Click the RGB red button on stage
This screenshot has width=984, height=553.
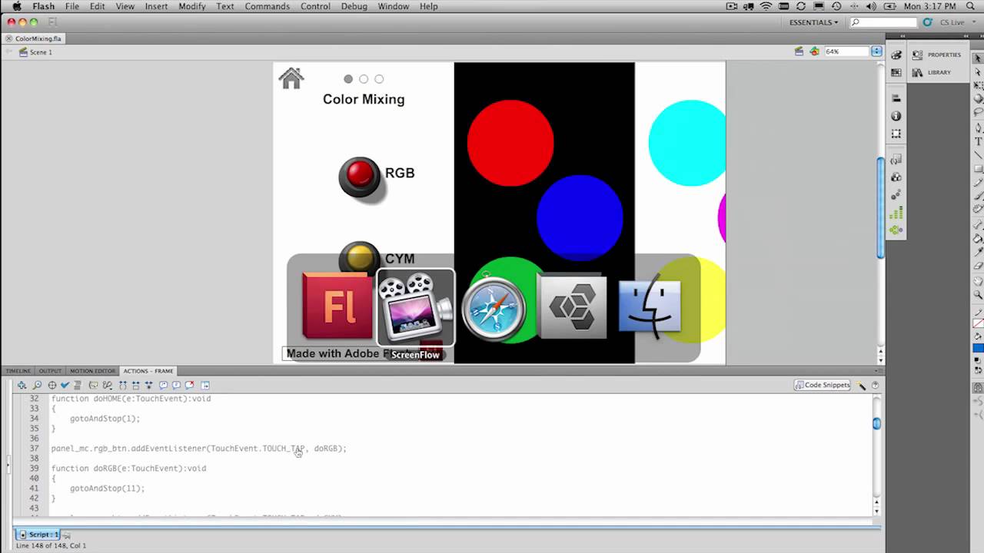(x=359, y=175)
